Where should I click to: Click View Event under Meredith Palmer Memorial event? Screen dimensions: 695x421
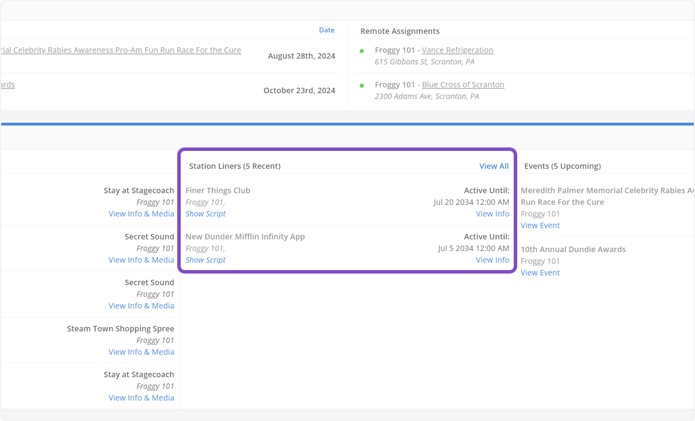click(x=540, y=226)
